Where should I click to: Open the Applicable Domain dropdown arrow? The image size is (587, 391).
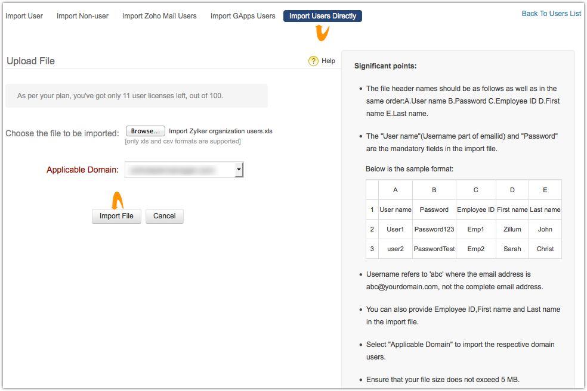(239, 170)
